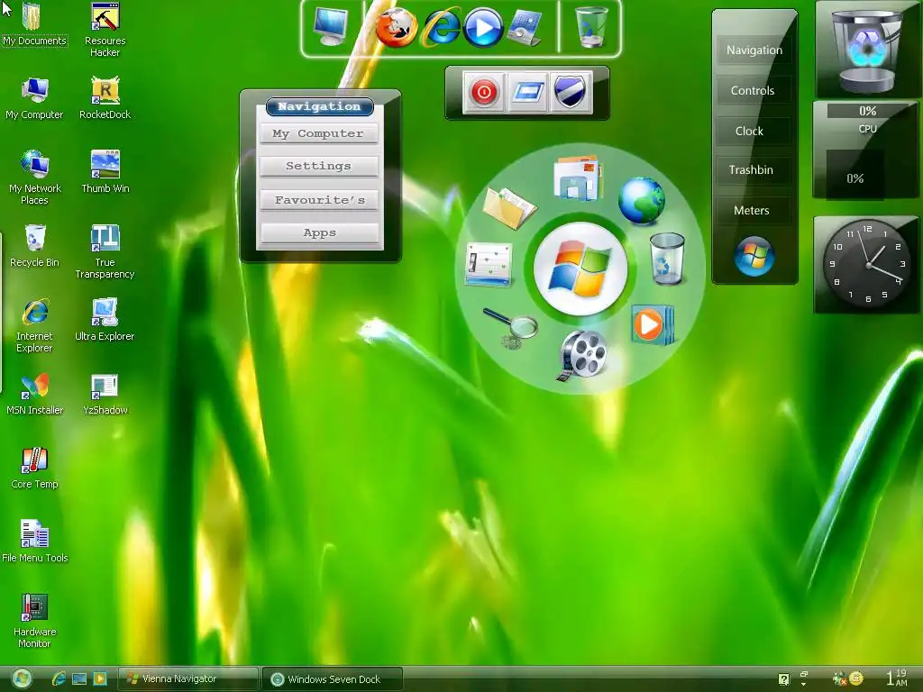Launch Firefox from top dock
Screen dimensions: 923x692
(x=397, y=27)
